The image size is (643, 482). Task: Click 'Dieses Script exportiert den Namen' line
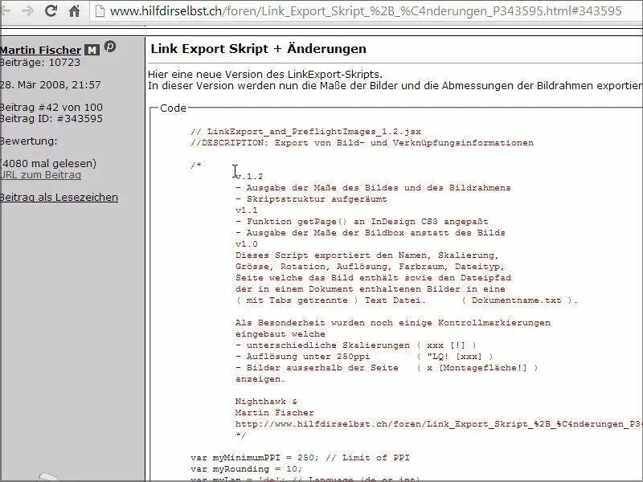click(x=367, y=255)
